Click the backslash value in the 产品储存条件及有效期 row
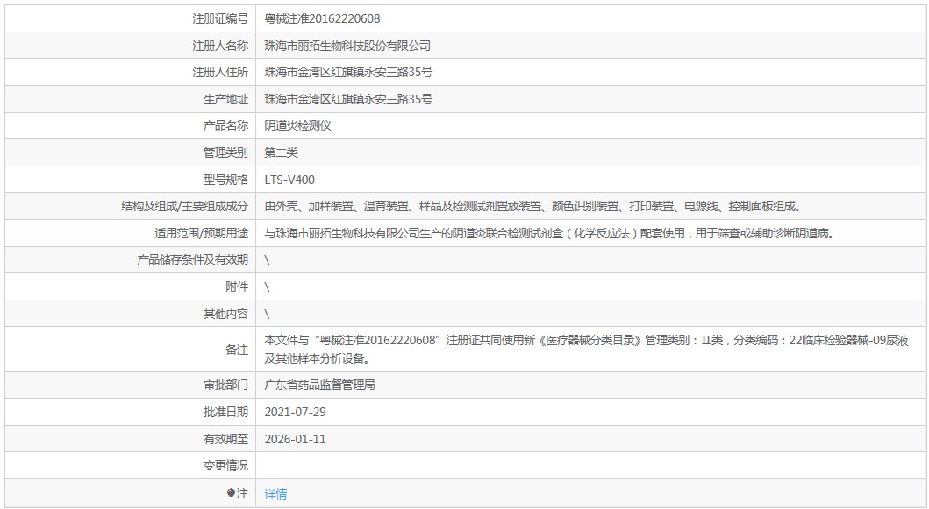This screenshot has height=509, width=929. coord(268,260)
